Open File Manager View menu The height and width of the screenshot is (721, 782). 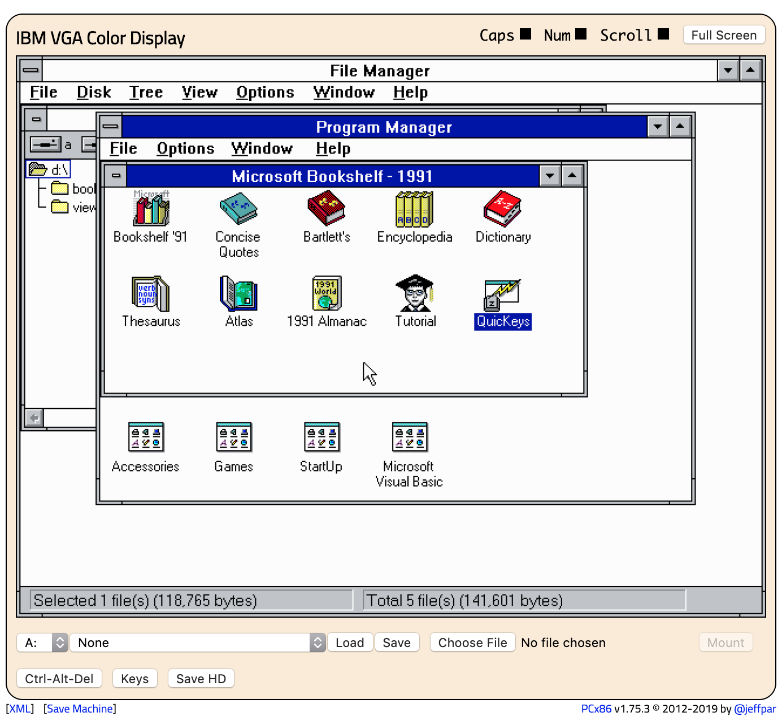[x=199, y=92]
